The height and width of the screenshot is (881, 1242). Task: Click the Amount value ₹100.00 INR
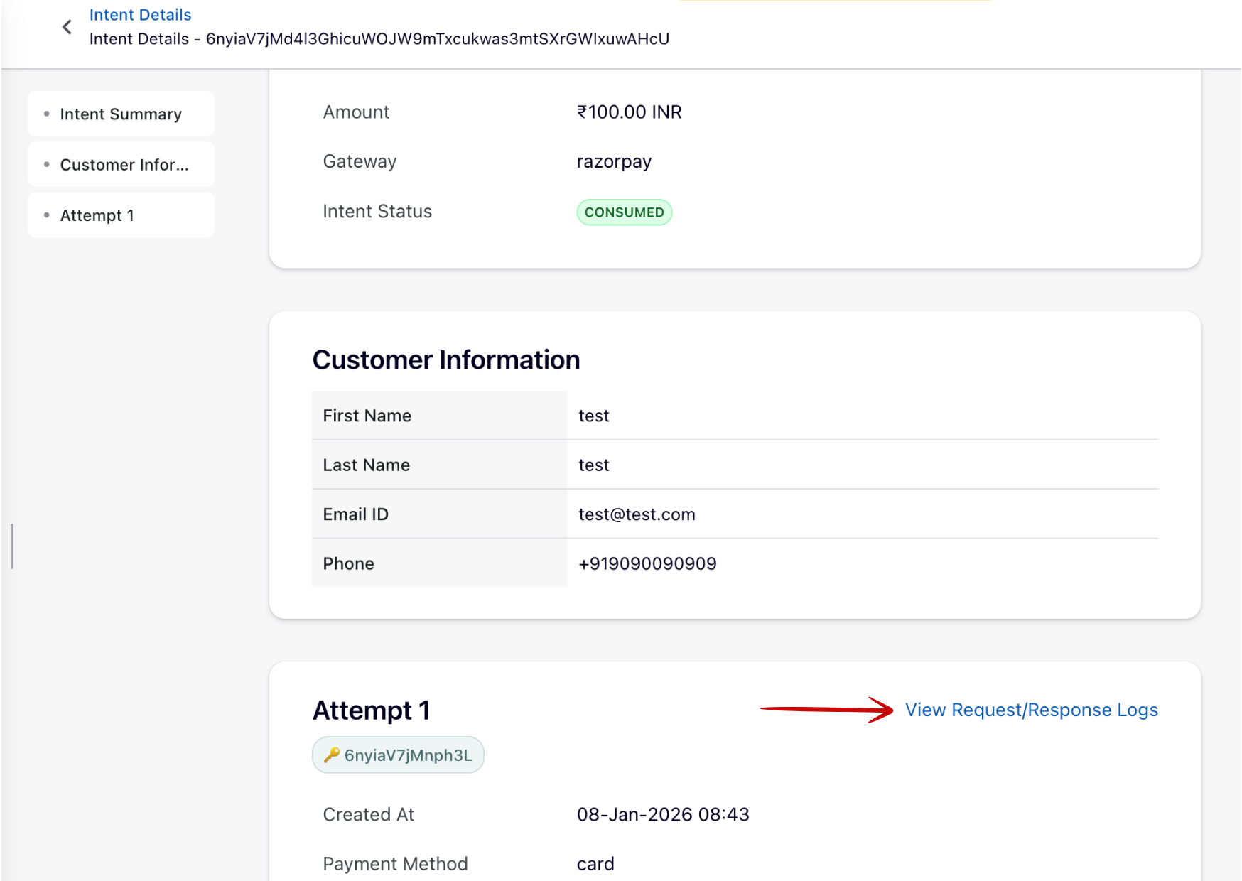[x=629, y=112]
